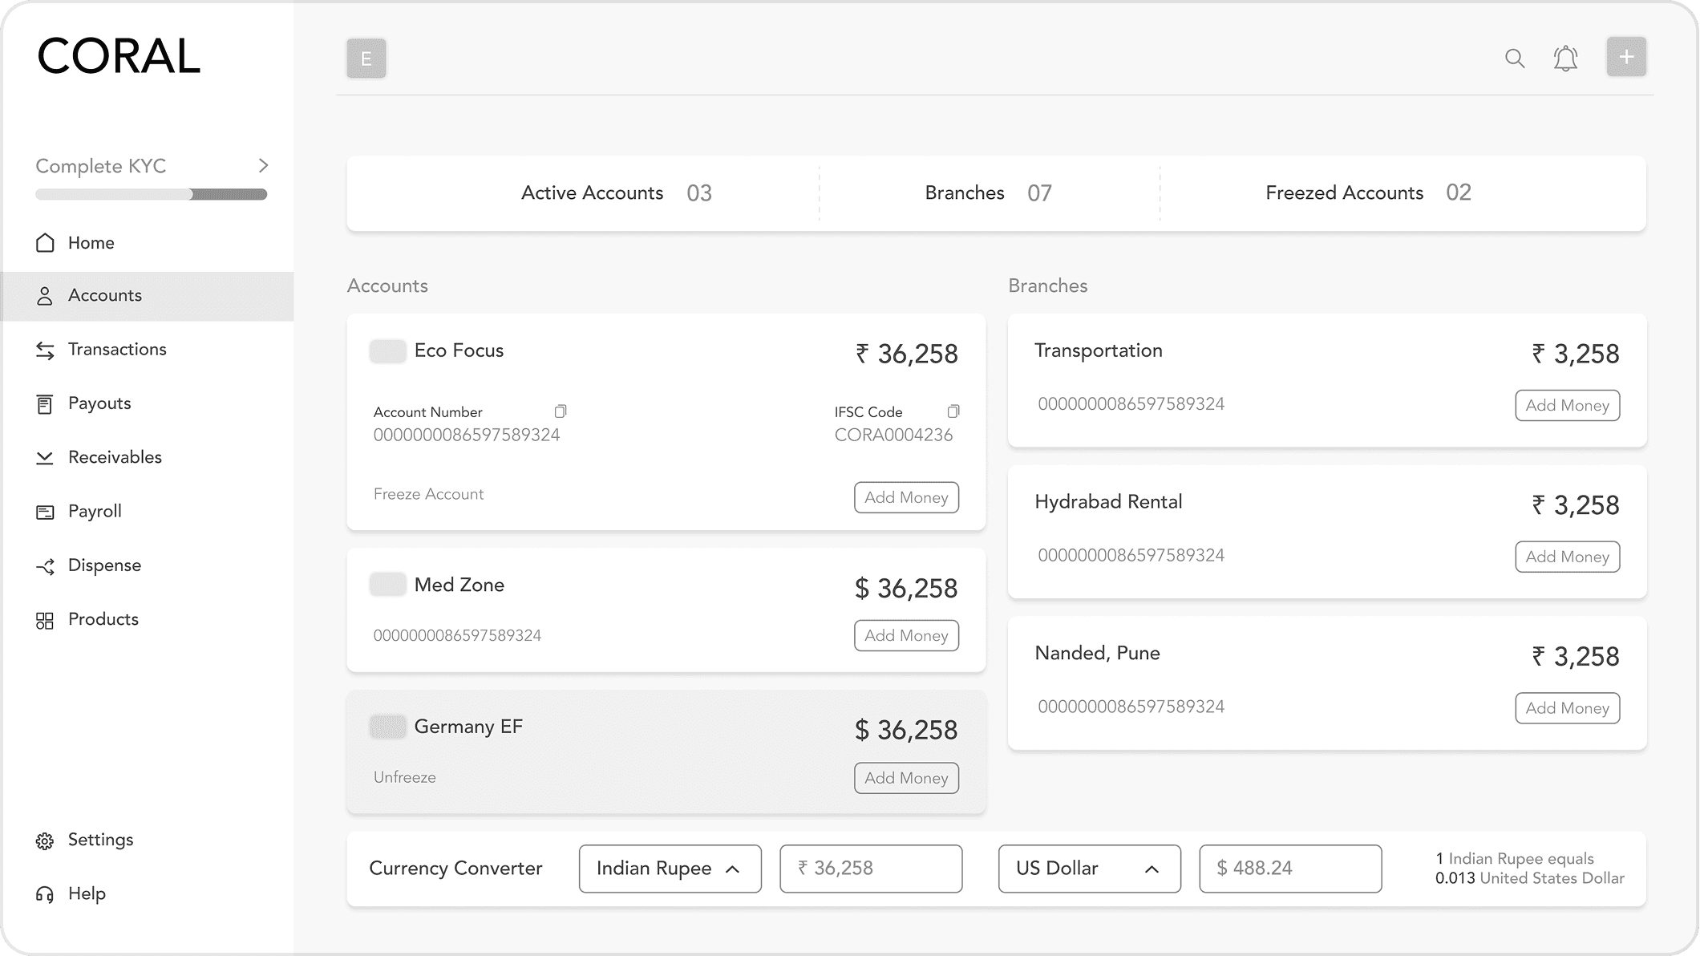The height and width of the screenshot is (956, 1700).
Task: Open the US Dollar currency dropdown
Action: [1089, 869]
